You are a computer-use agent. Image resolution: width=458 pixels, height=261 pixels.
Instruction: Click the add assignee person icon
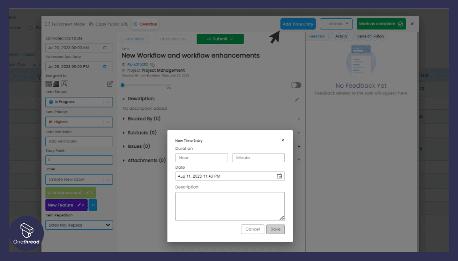pos(65,84)
